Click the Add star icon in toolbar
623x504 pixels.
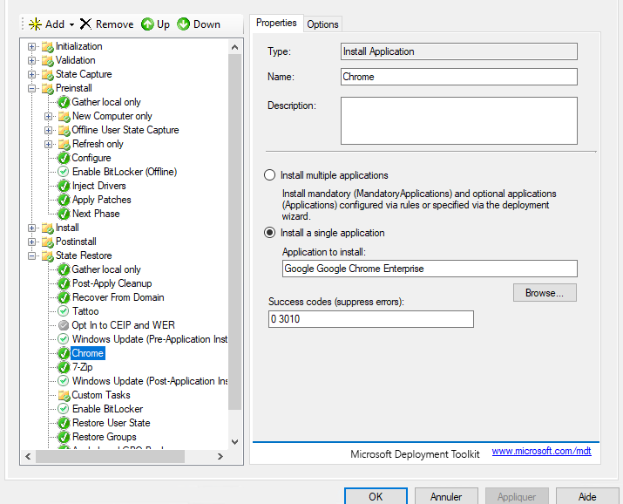click(35, 24)
